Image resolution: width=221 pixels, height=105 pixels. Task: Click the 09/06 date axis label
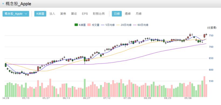188,98
